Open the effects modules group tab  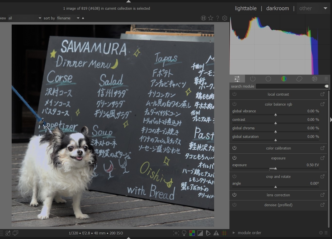click(315, 79)
